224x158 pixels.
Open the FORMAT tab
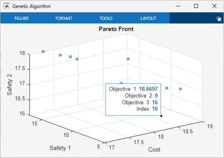click(x=64, y=18)
